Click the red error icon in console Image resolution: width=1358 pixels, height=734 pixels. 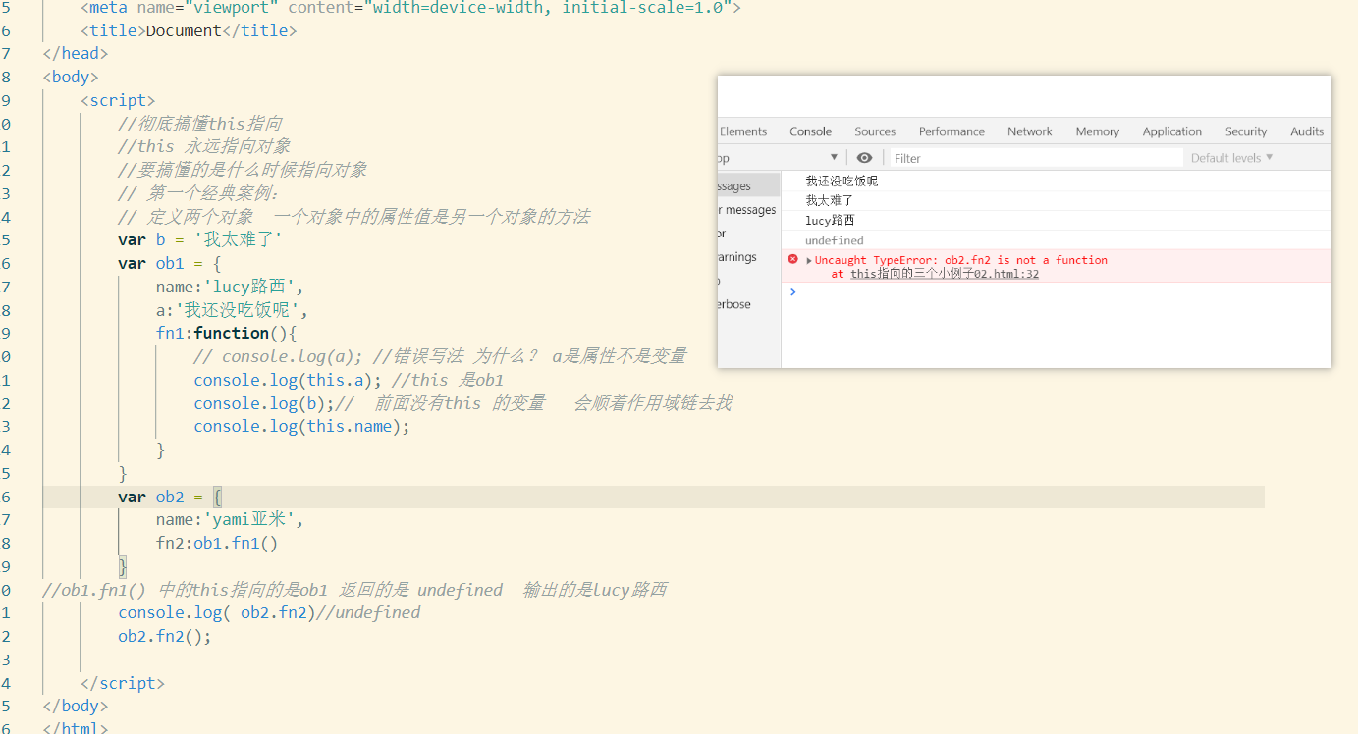coord(793,259)
